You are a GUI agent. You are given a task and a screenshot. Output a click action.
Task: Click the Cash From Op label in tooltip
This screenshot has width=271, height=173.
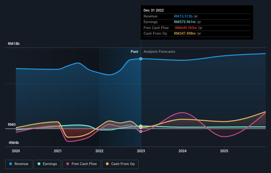(x=155, y=34)
